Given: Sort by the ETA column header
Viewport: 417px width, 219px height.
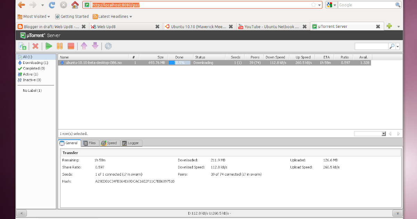Looking at the screenshot, I should click(325, 57).
